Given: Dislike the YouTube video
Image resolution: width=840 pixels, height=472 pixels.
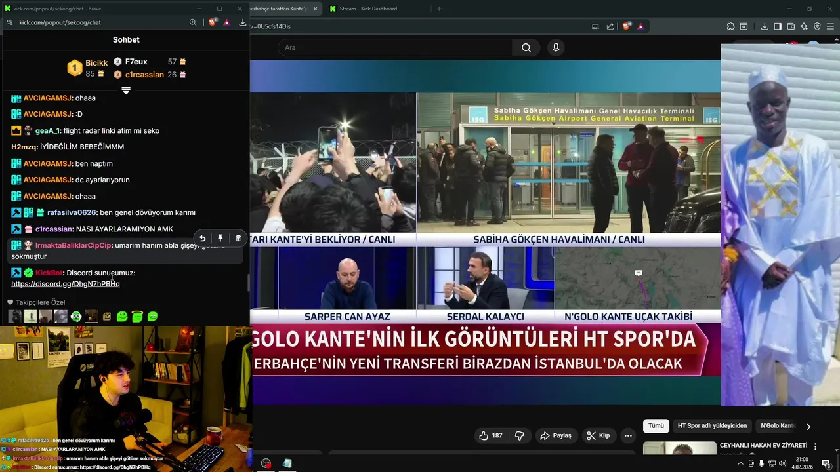Looking at the screenshot, I should 519,435.
